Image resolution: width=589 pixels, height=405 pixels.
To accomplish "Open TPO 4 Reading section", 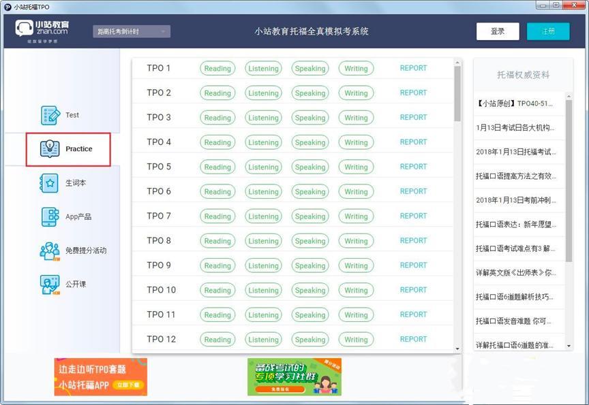I will tap(217, 142).
